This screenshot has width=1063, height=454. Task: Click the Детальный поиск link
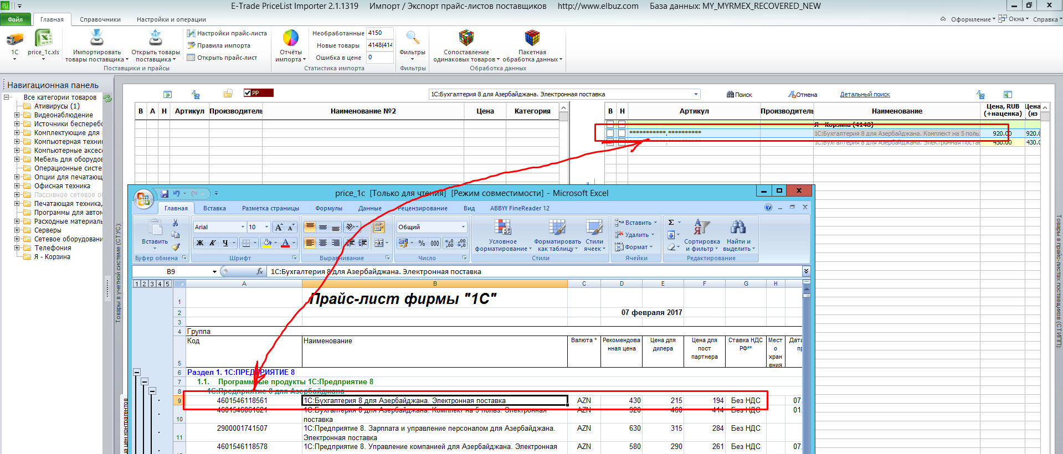coord(865,95)
